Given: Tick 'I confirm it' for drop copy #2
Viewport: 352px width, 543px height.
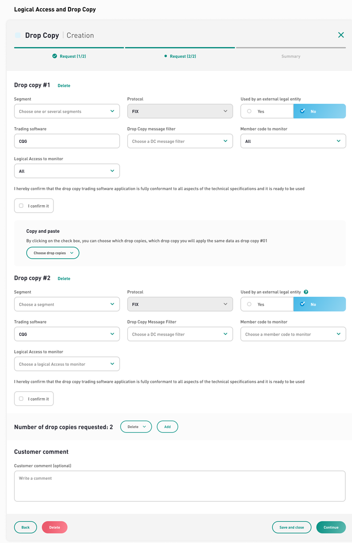Looking at the screenshot, I should [21, 399].
